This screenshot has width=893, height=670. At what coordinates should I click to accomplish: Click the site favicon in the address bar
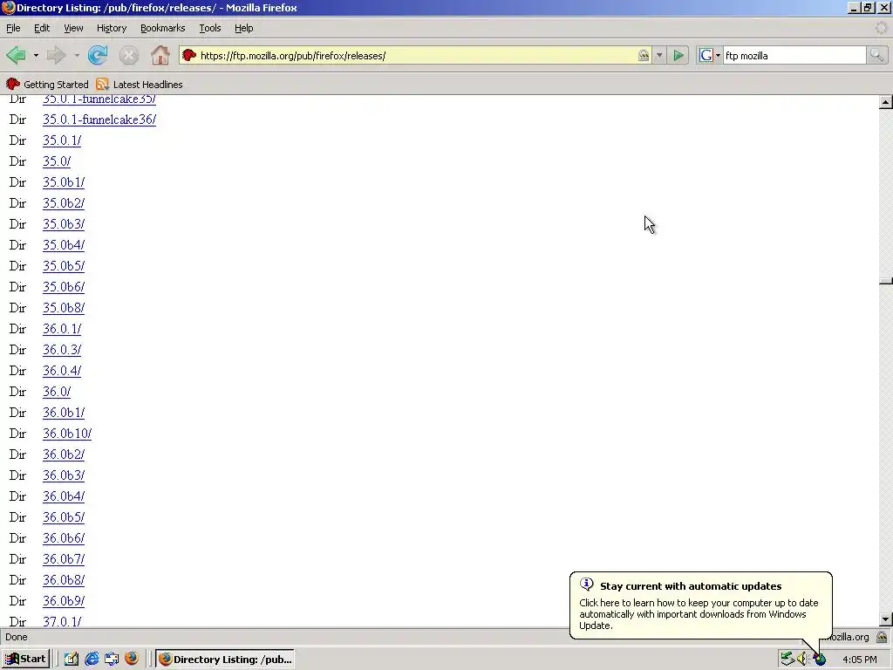(x=189, y=55)
